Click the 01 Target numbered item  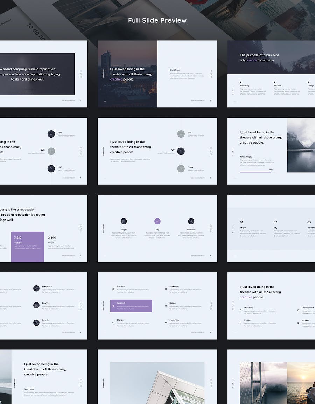[x=241, y=222]
